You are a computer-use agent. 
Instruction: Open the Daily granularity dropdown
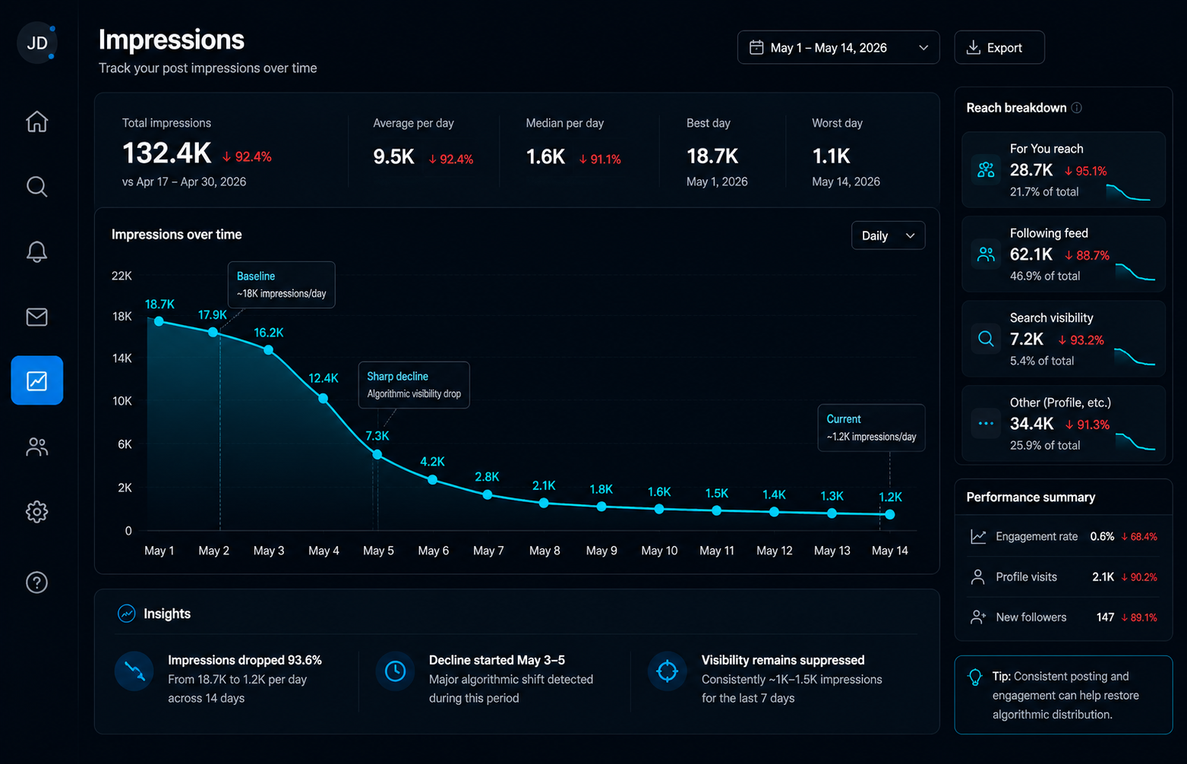click(888, 235)
